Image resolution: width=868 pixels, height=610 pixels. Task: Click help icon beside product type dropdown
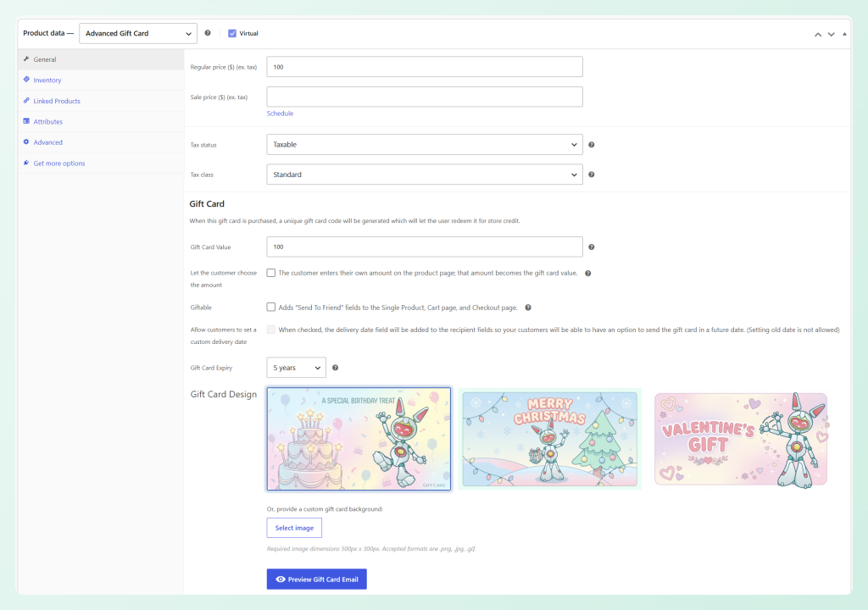click(208, 33)
